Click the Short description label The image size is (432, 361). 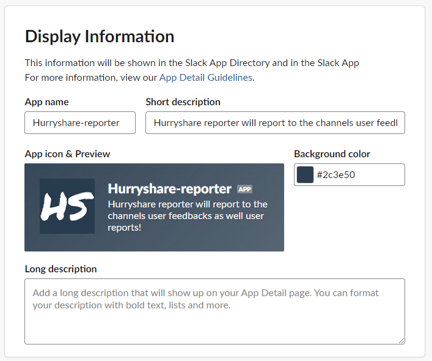(183, 102)
